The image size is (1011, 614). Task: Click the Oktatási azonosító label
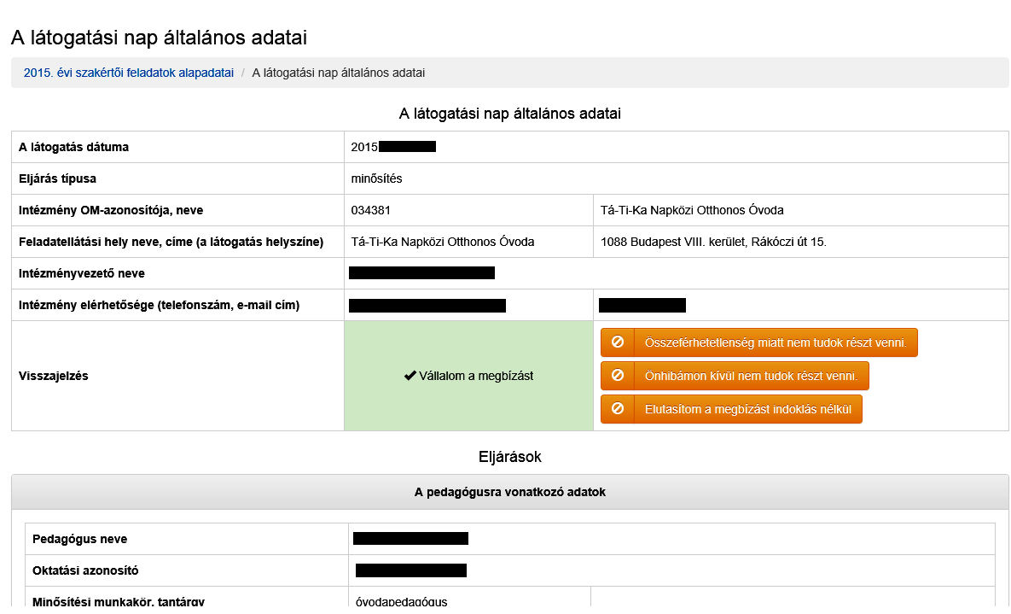click(x=85, y=570)
